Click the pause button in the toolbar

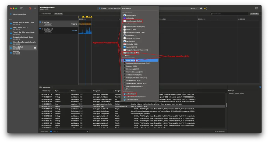tap(35, 8)
